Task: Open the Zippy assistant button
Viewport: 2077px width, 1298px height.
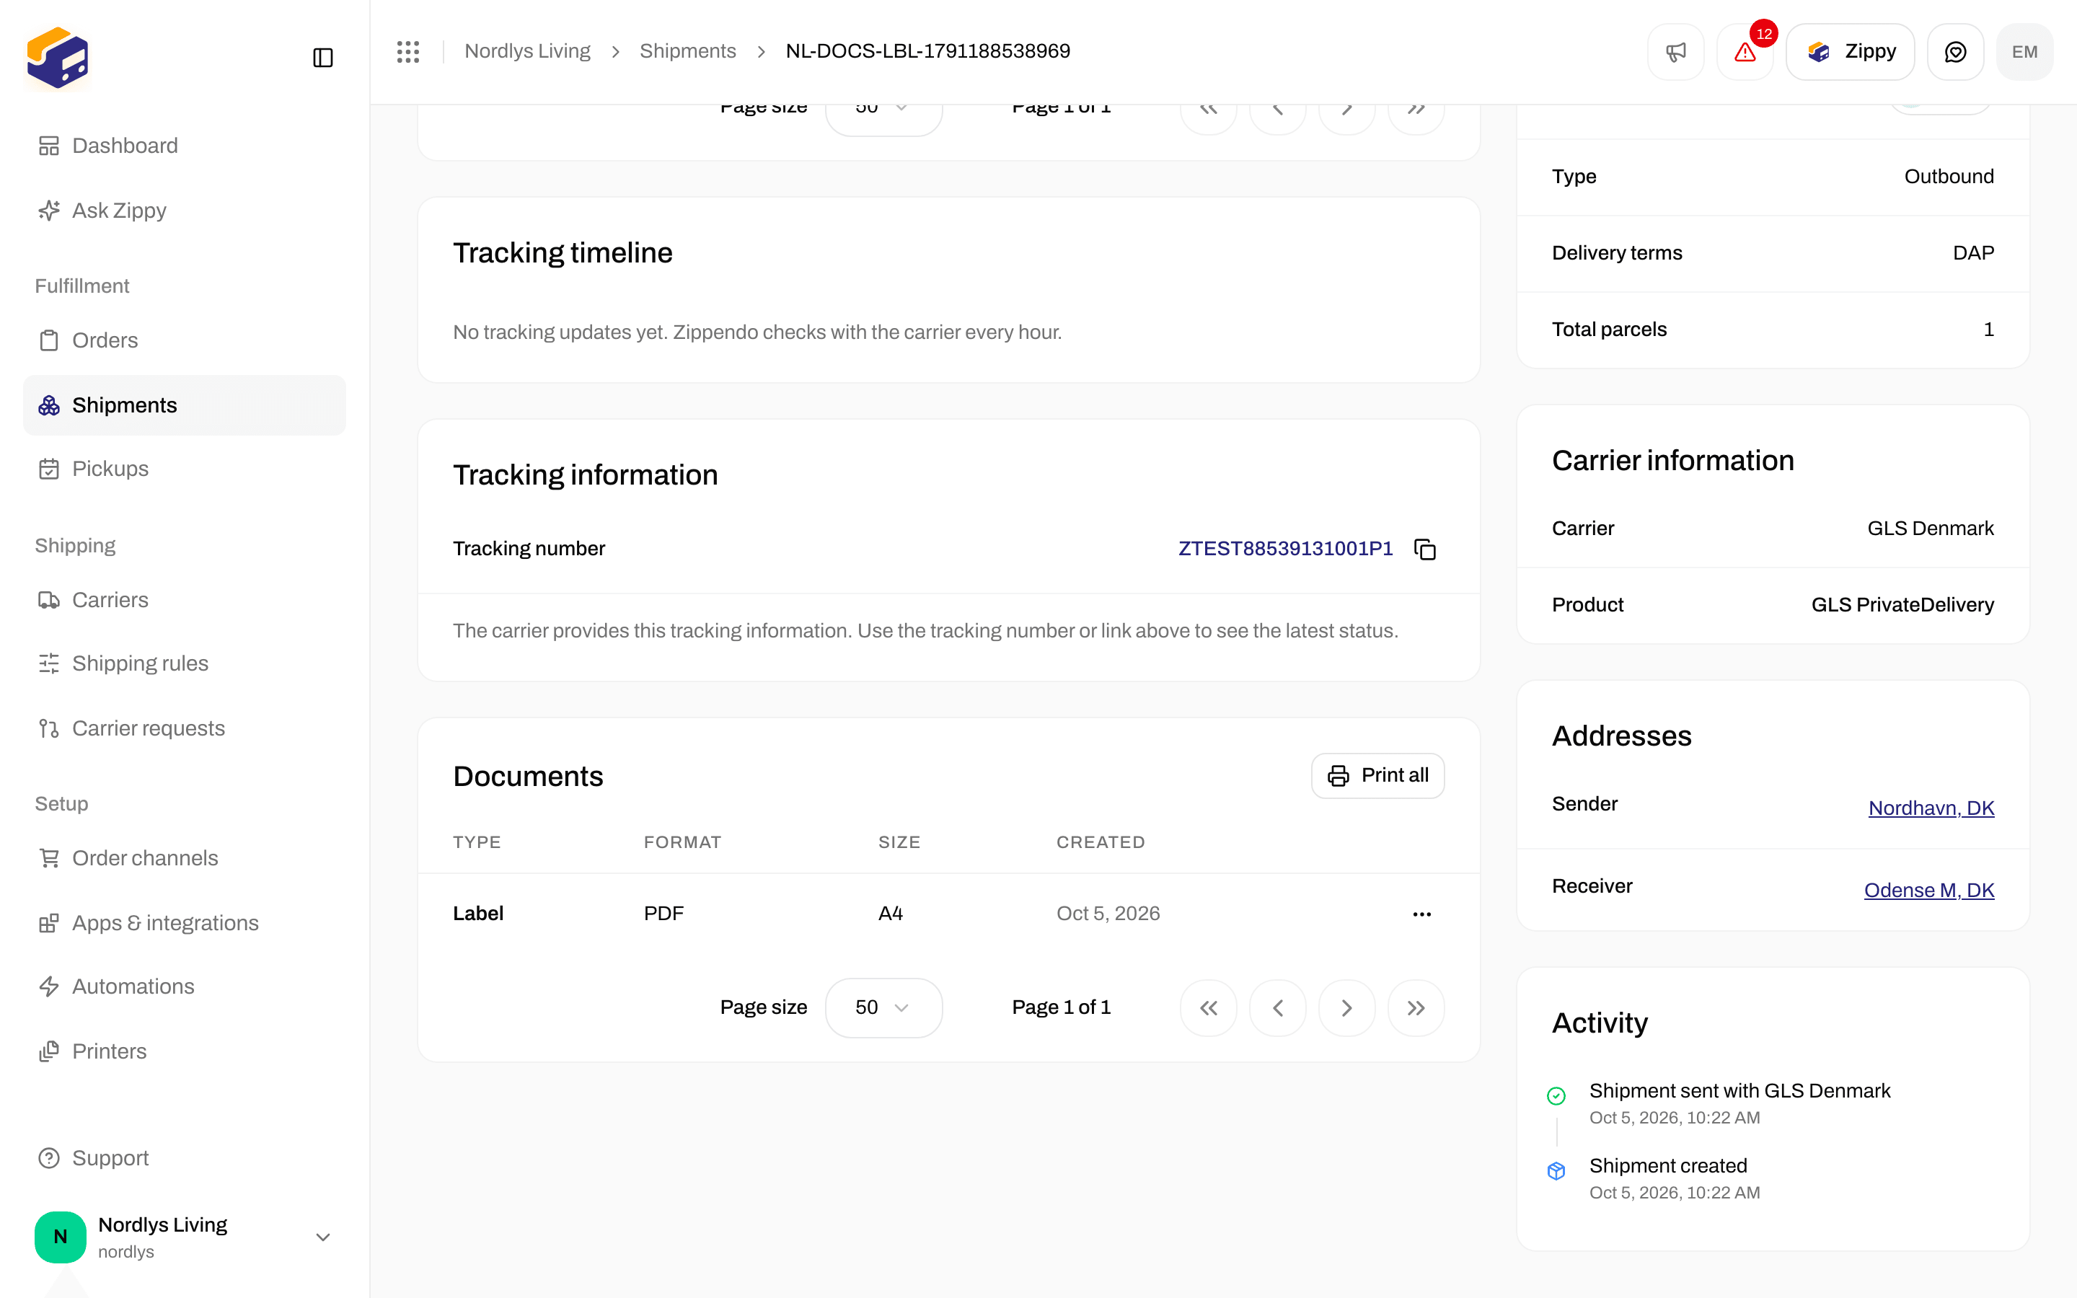Action: pyautogui.click(x=1850, y=51)
